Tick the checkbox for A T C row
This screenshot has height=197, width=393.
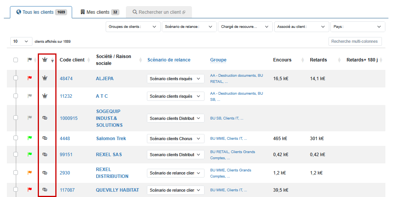[16, 96]
